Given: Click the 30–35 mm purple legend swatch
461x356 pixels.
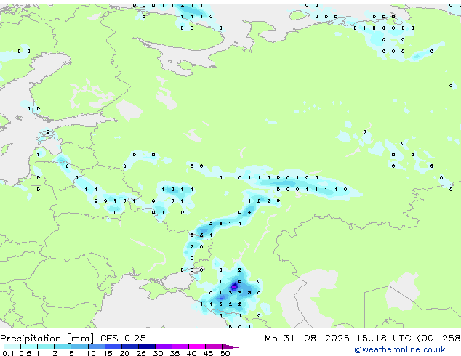Looking at the screenshot, I should point(164,347).
